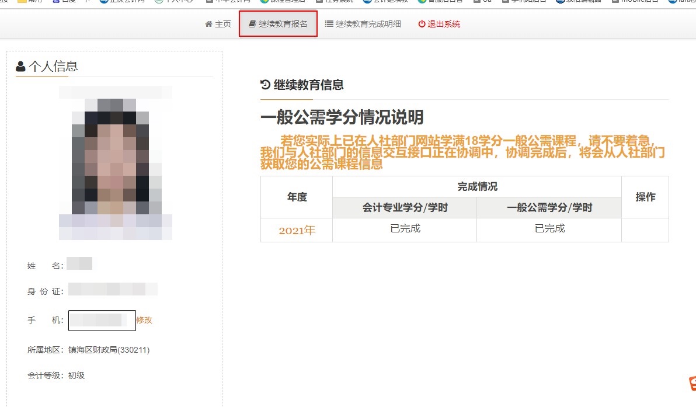The width and height of the screenshot is (696, 407).
Task: Open the 继续教育完成明细 menu label
Action: tap(368, 25)
